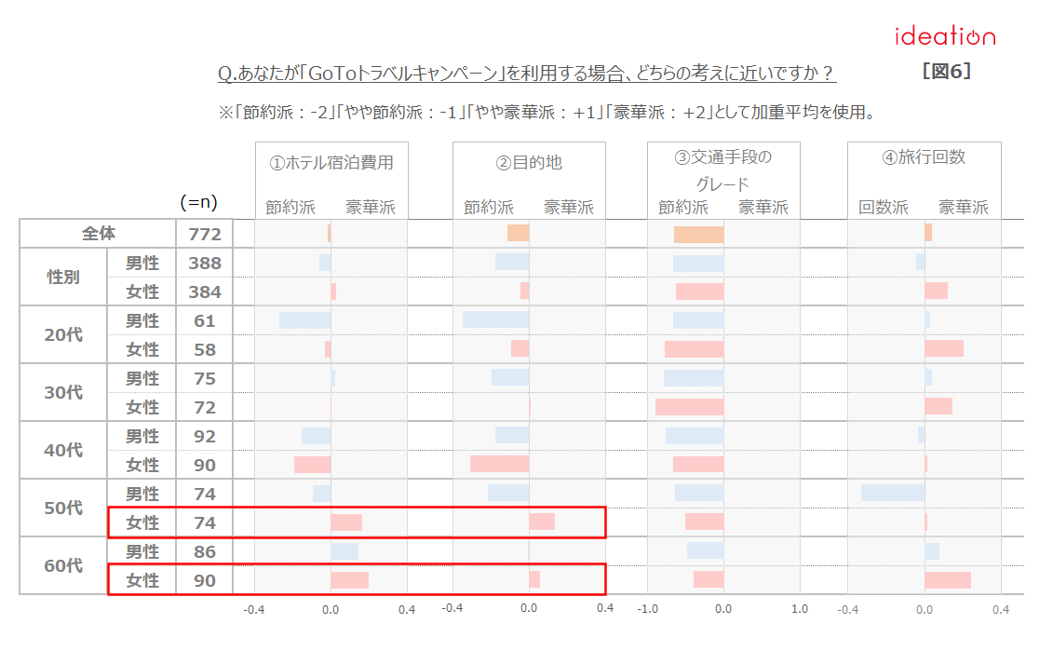Image resolution: width=1053 pixels, height=651 pixels.
Task: Click the 女性 label in the 50代 row
Action: pos(142,522)
